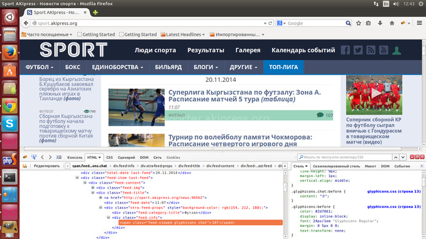Open the Стиль side panel options dropdown
426x239 pixels.
point(307,166)
